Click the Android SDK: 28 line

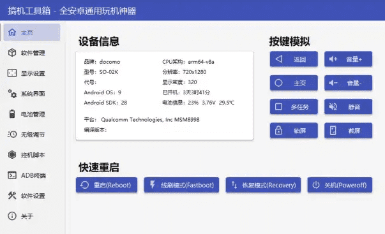tap(105, 103)
